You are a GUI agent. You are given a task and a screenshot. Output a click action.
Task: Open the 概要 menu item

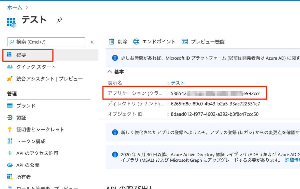[x=50, y=55]
